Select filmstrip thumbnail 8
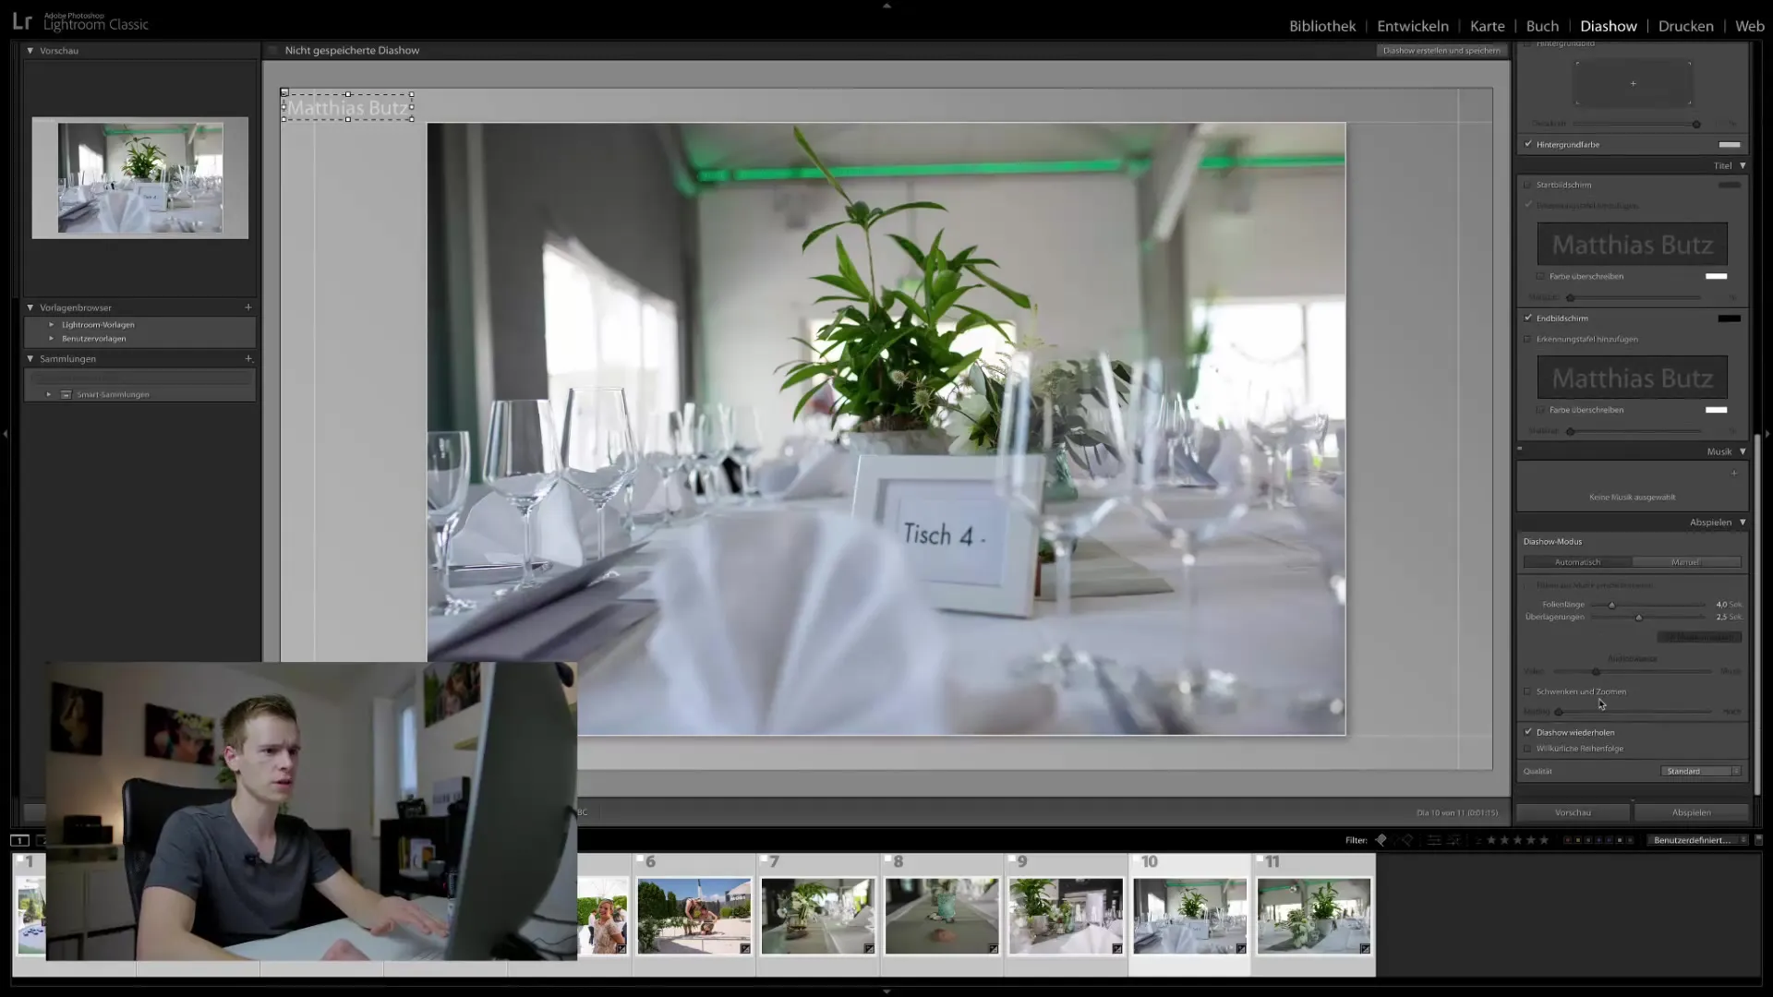The height and width of the screenshot is (997, 1773). tap(942, 915)
